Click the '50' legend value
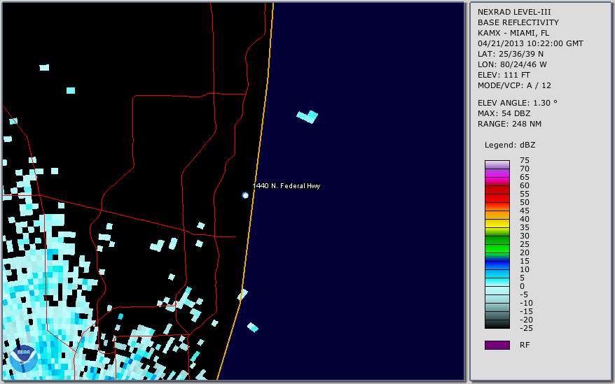Viewport: 615px width, 384px height. [x=525, y=202]
